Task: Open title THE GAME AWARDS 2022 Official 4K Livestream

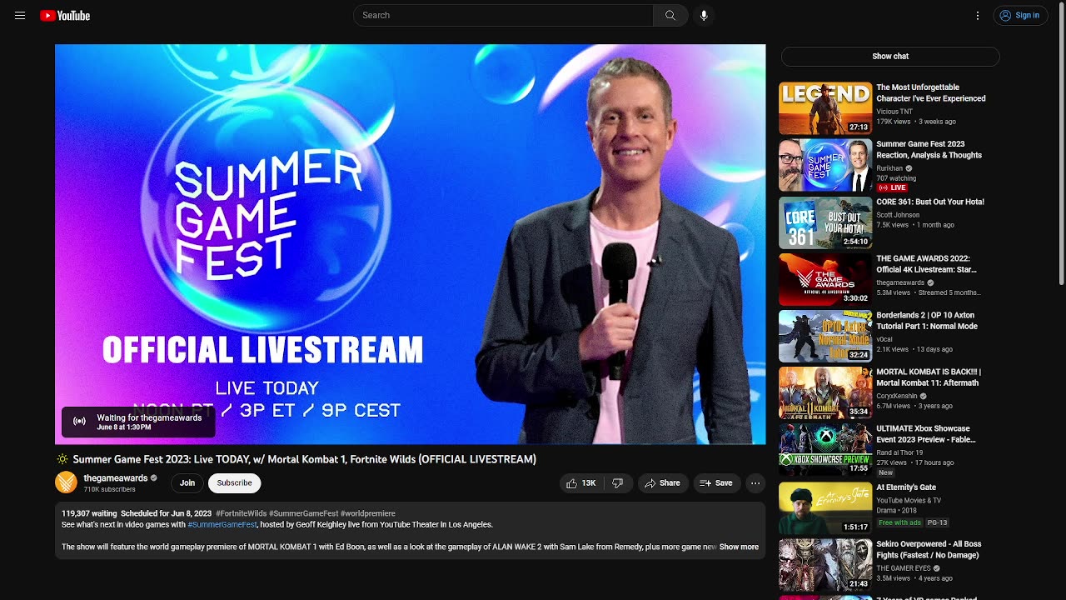Action: tap(926, 264)
